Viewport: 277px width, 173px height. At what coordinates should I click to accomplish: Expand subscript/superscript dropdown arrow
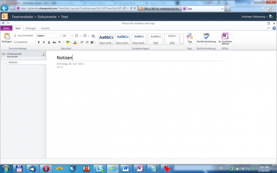(x=63, y=42)
